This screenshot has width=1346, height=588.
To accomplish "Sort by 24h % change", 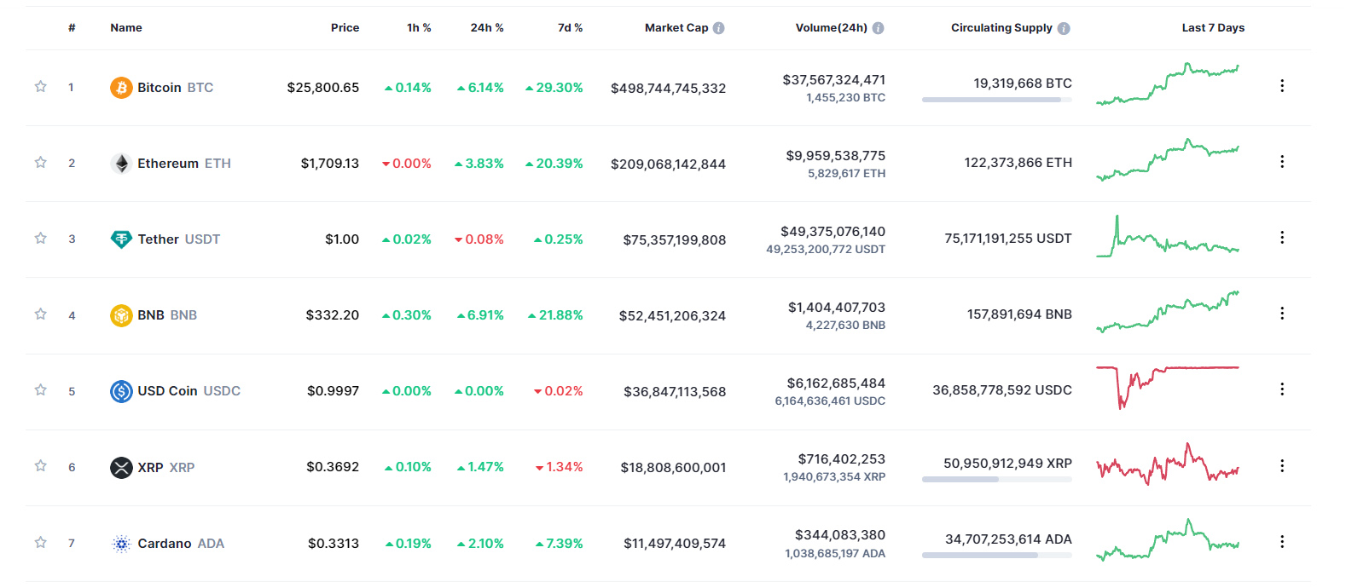I will 487,28.
